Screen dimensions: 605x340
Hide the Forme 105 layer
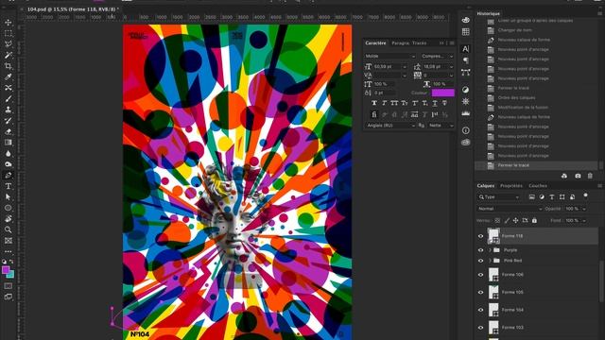(x=480, y=292)
